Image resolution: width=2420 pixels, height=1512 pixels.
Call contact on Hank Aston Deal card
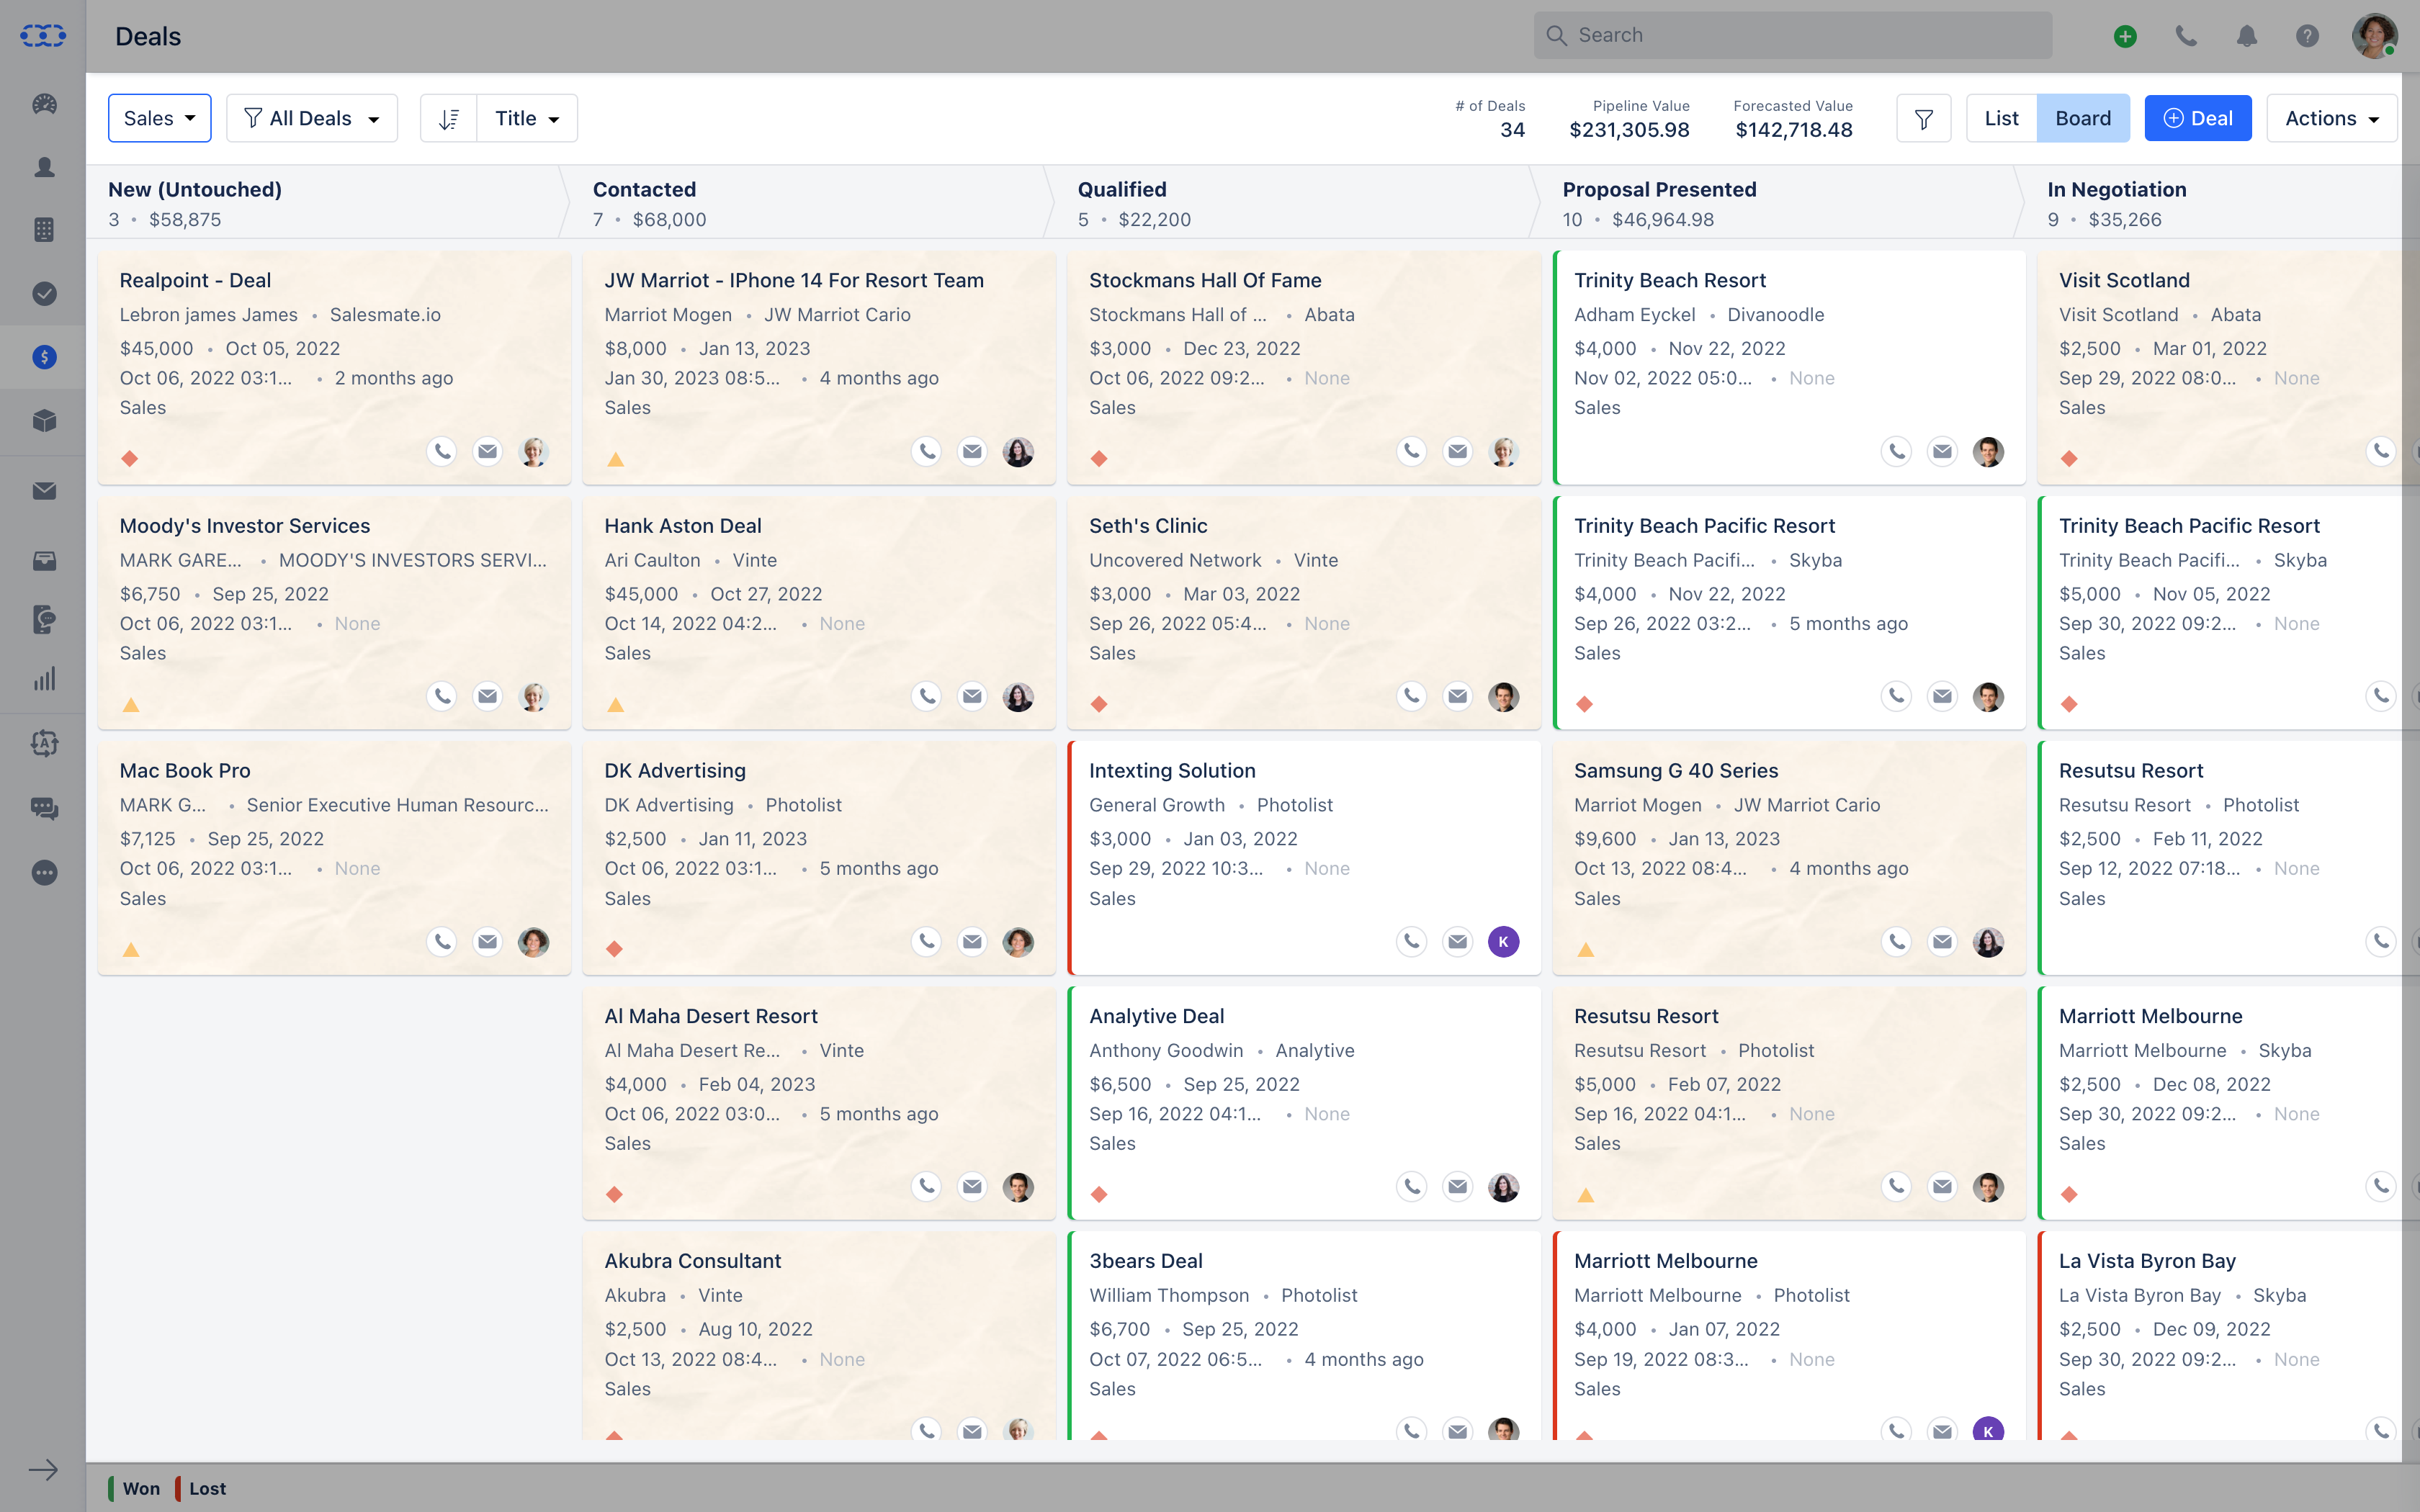[x=926, y=696]
